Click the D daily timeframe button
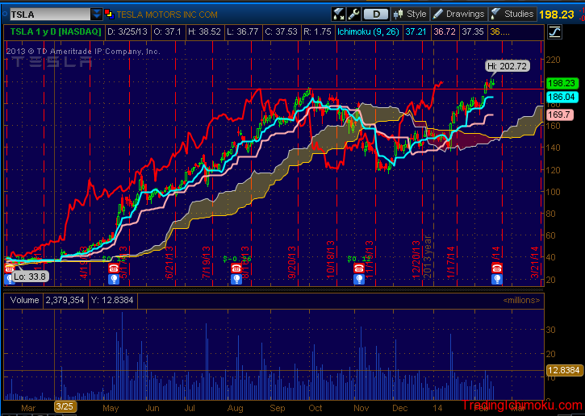Viewport: 585px width, 416px height. (x=376, y=15)
